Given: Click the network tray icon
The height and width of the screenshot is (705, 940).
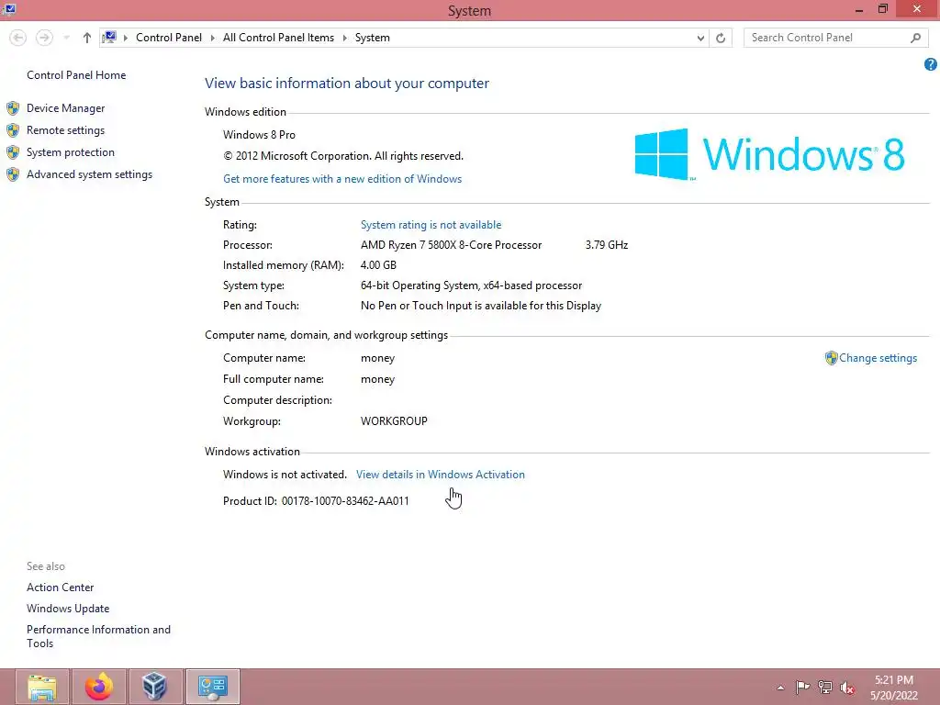Looking at the screenshot, I should coord(825,688).
